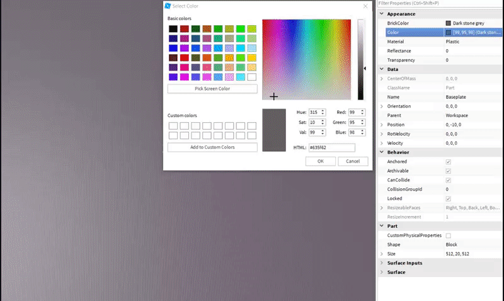Pick the black basic color swatch
The height and width of the screenshot is (301, 504).
[173, 29]
